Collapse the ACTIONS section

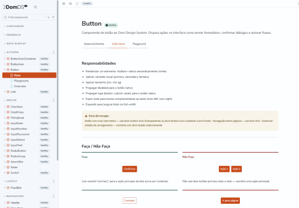coord(11,52)
